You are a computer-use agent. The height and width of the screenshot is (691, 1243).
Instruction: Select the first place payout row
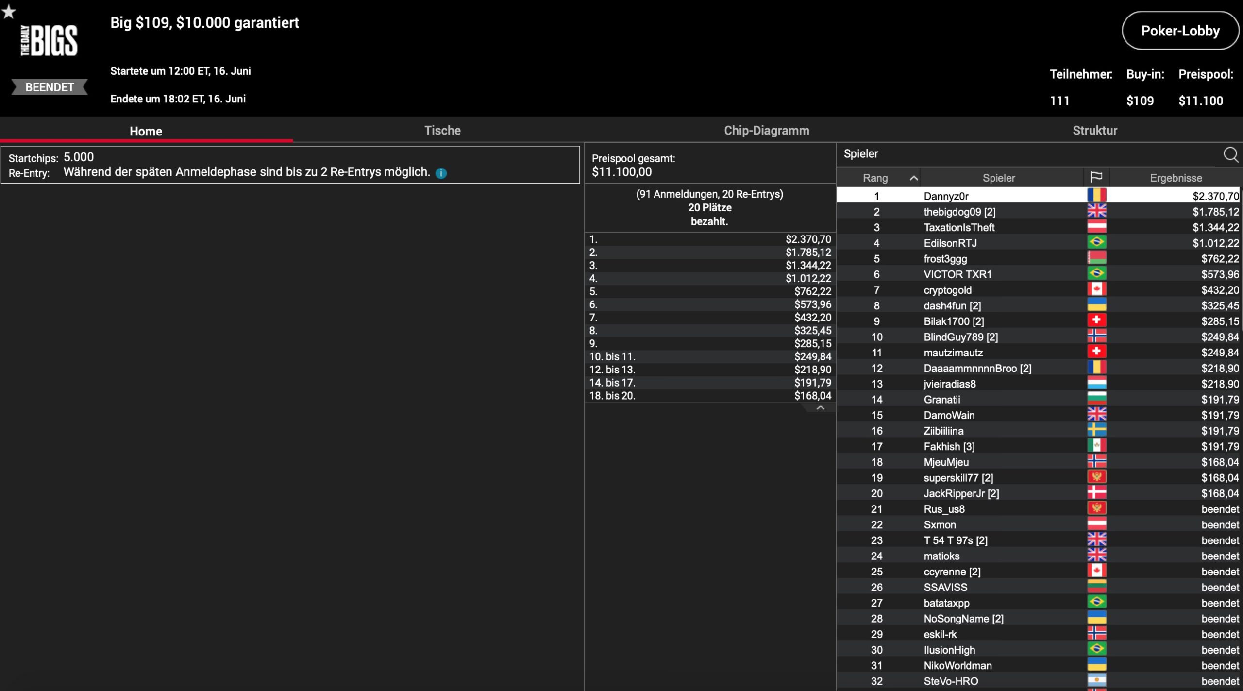[709, 239]
